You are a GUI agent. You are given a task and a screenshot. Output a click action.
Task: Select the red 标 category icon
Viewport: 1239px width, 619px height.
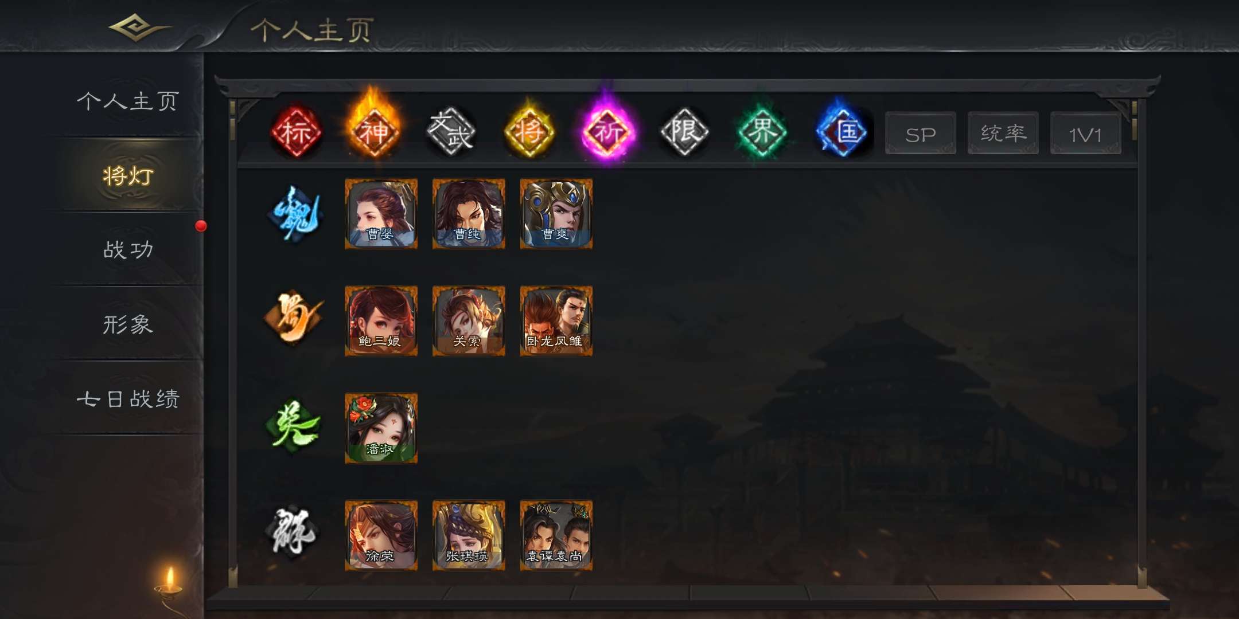coord(296,132)
